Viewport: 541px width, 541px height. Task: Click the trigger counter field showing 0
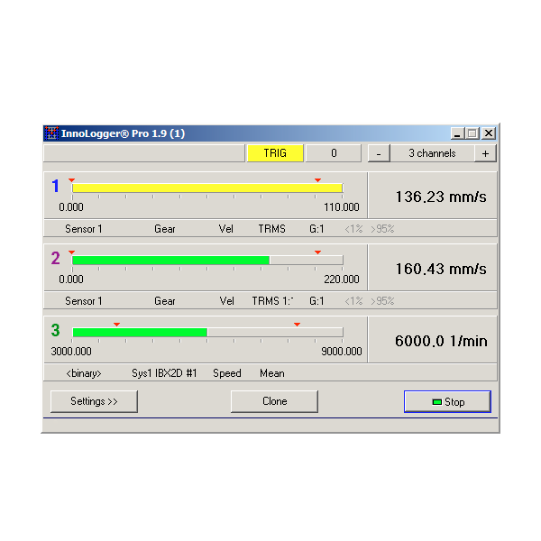[x=334, y=153]
